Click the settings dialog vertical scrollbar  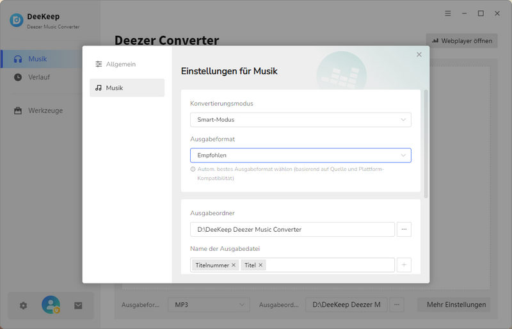(426, 144)
